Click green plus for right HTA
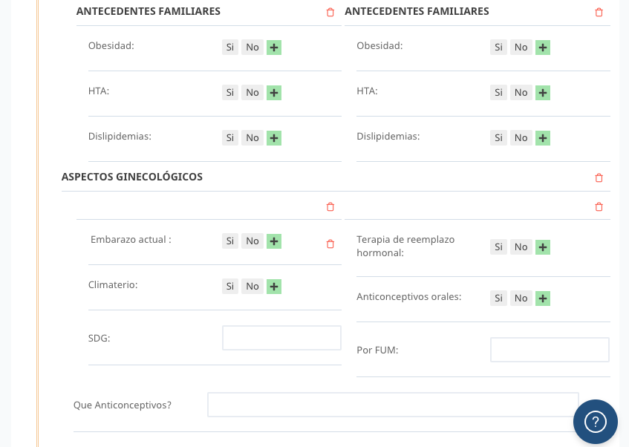The image size is (629, 447). pyautogui.click(x=543, y=93)
